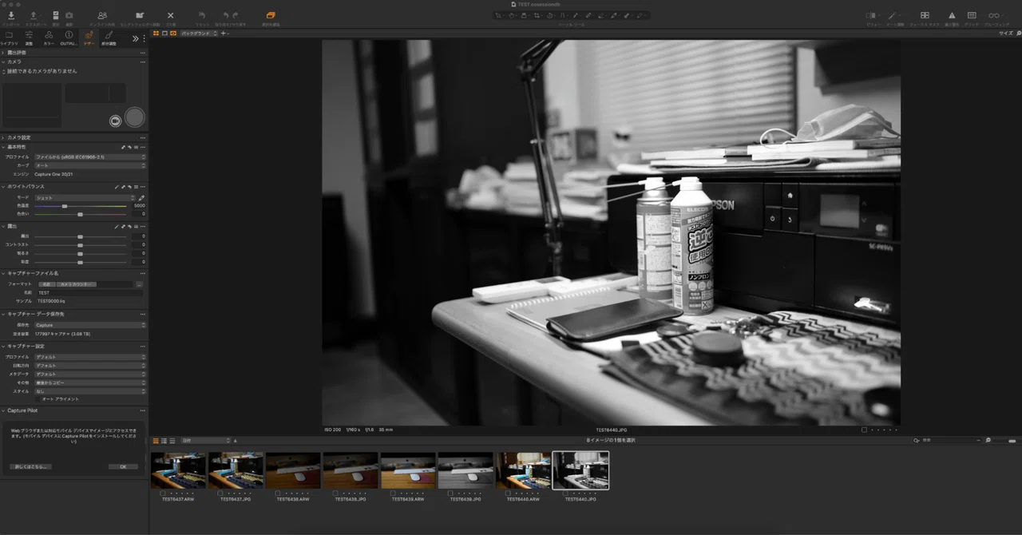Screen dimensions: 1022x535
Task: Open white balance panel options menu dots
Action: pos(143,187)
